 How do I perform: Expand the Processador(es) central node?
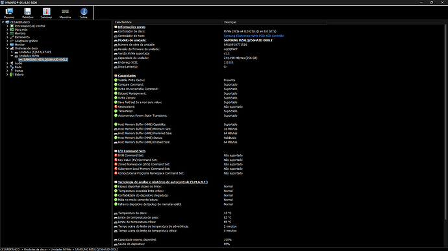[7, 26]
